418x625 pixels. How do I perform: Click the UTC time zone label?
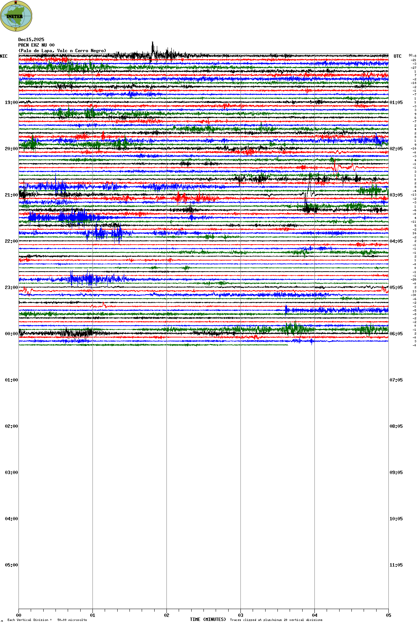coord(397,56)
